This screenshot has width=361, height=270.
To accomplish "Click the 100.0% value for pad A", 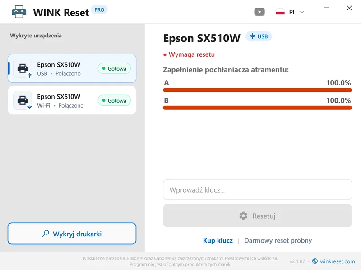I will 338,83.
